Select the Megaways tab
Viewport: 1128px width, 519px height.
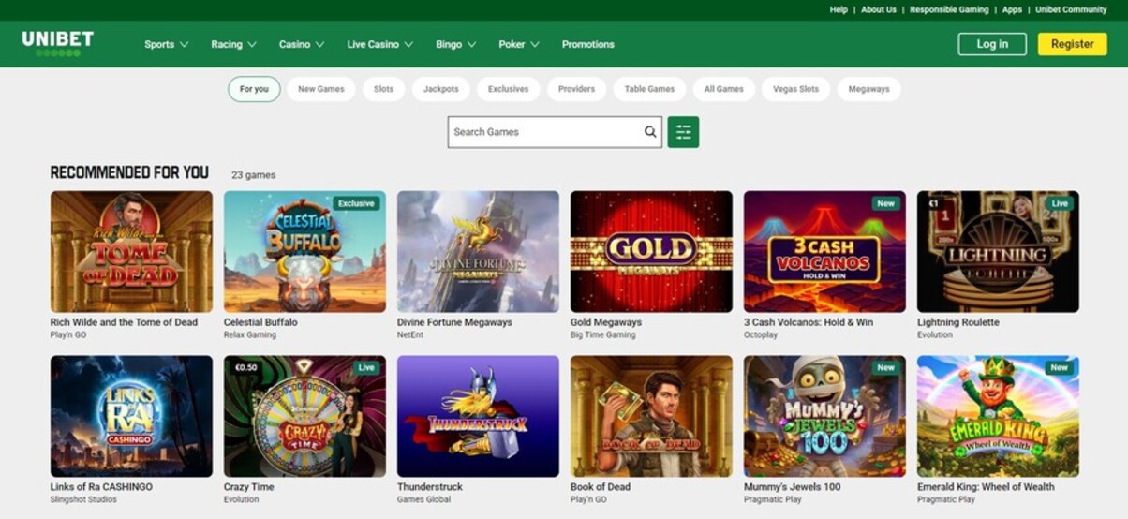click(868, 89)
